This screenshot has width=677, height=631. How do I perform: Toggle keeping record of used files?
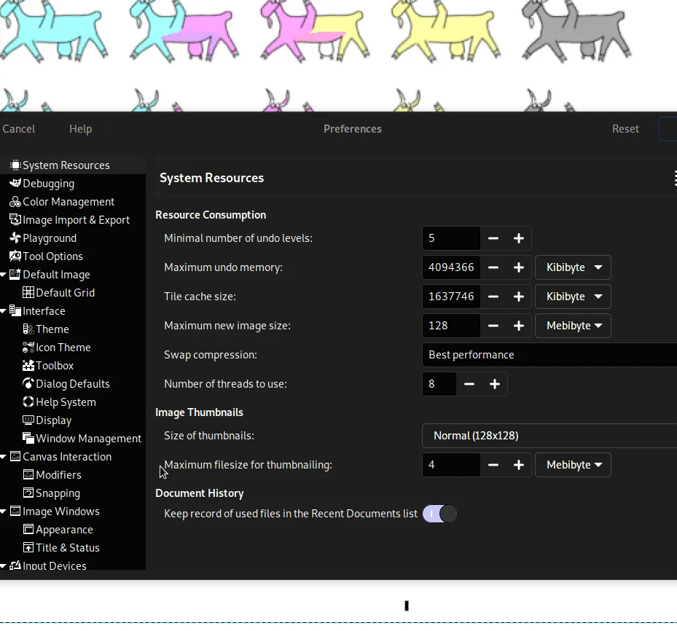pyautogui.click(x=439, y=514)
